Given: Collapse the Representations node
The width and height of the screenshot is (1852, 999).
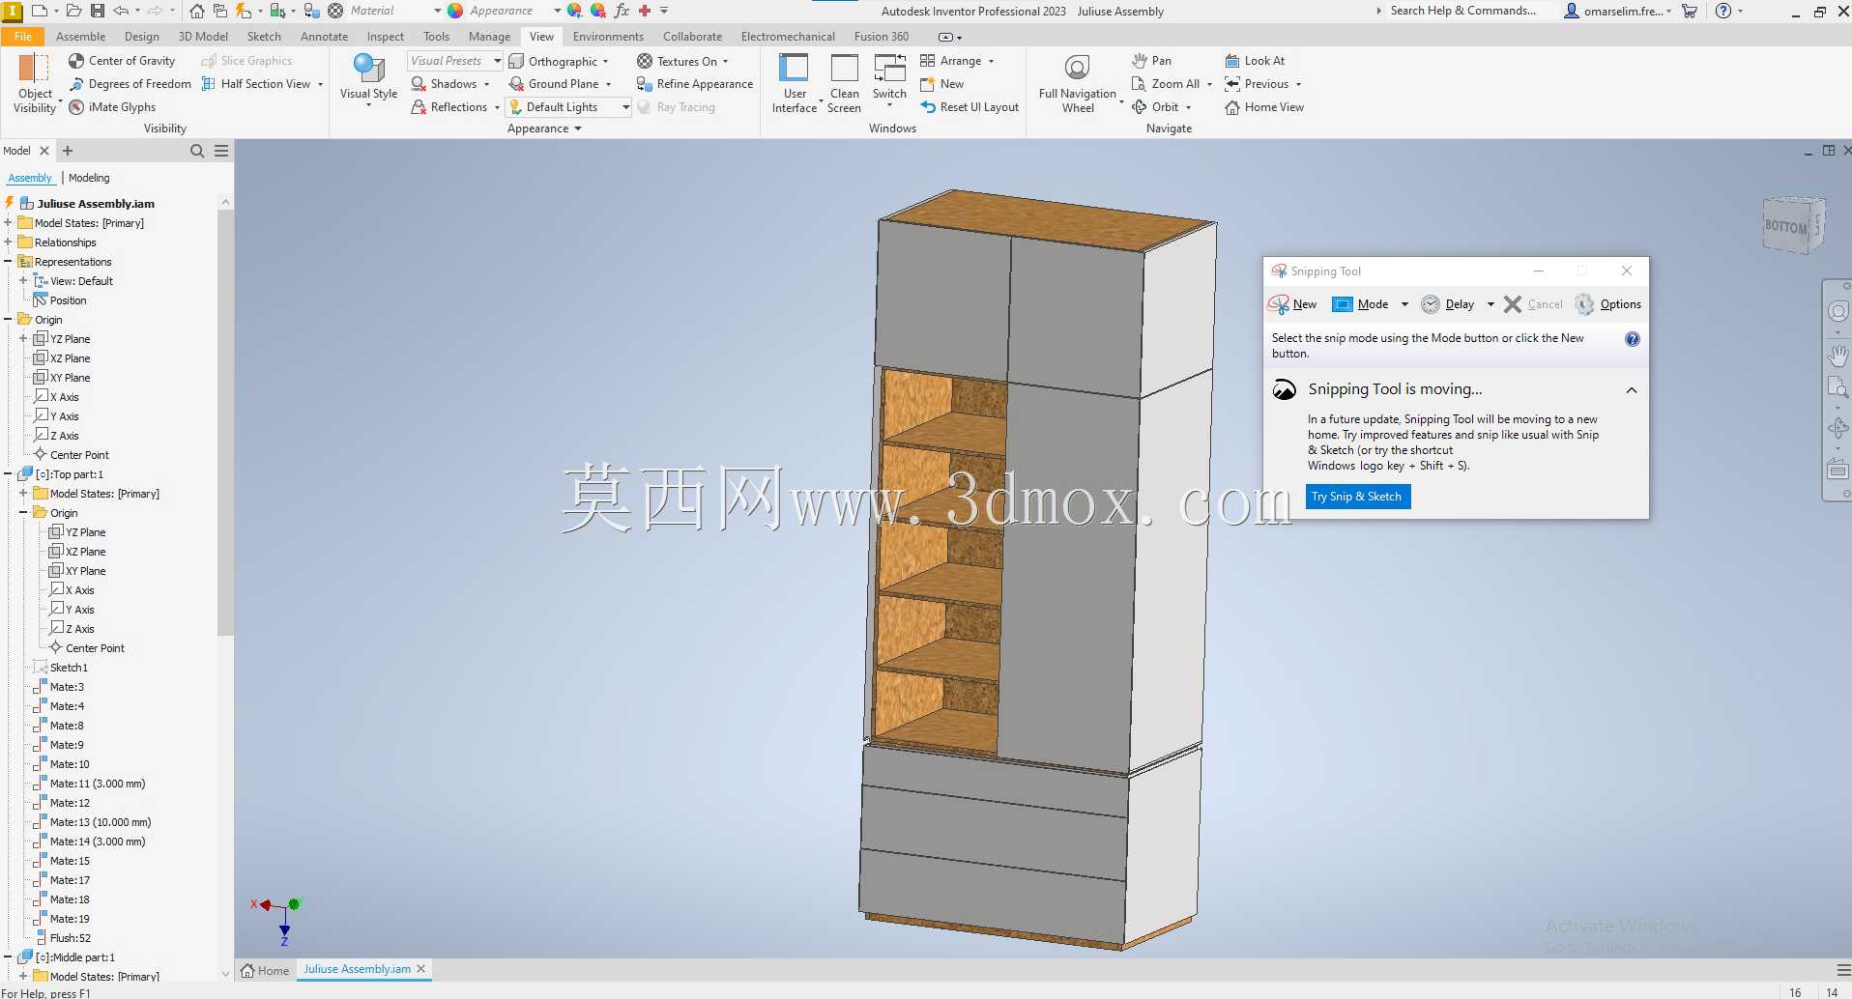Looking at the screenshot, I should pyautogui.click(x=8, y=262).
